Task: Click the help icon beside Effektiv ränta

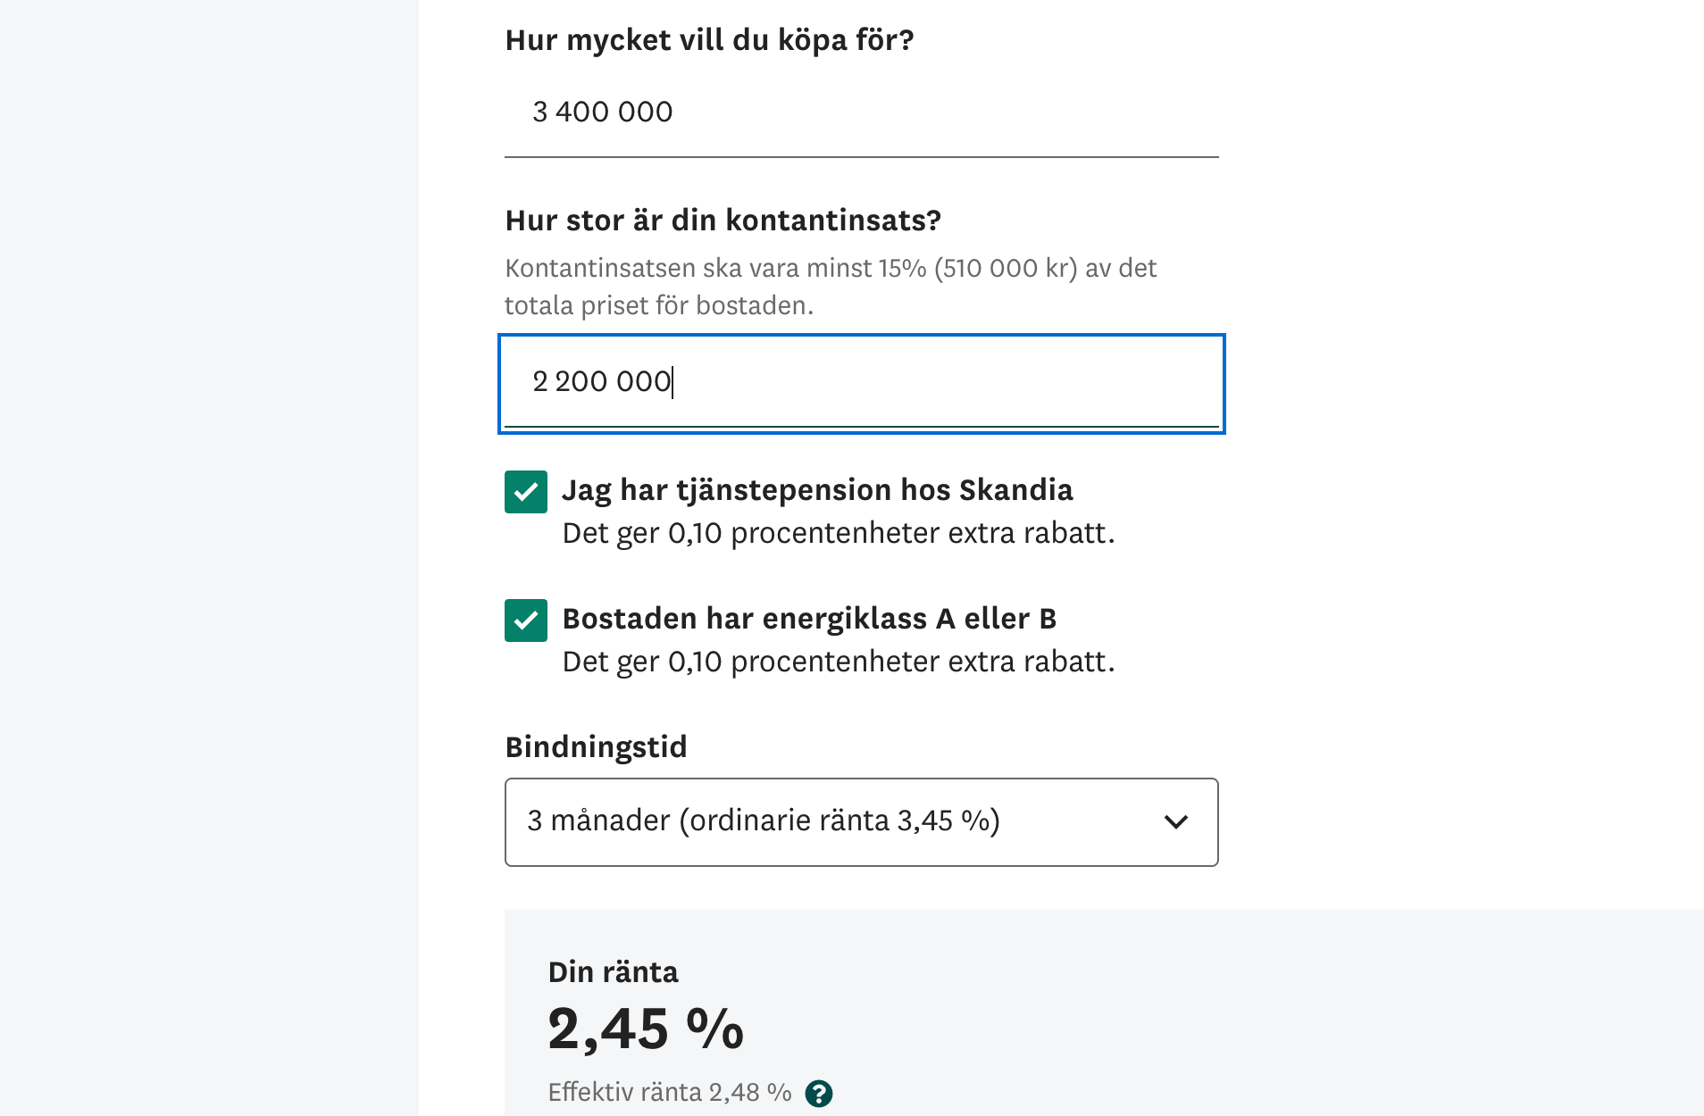Action: [818, 1093]
